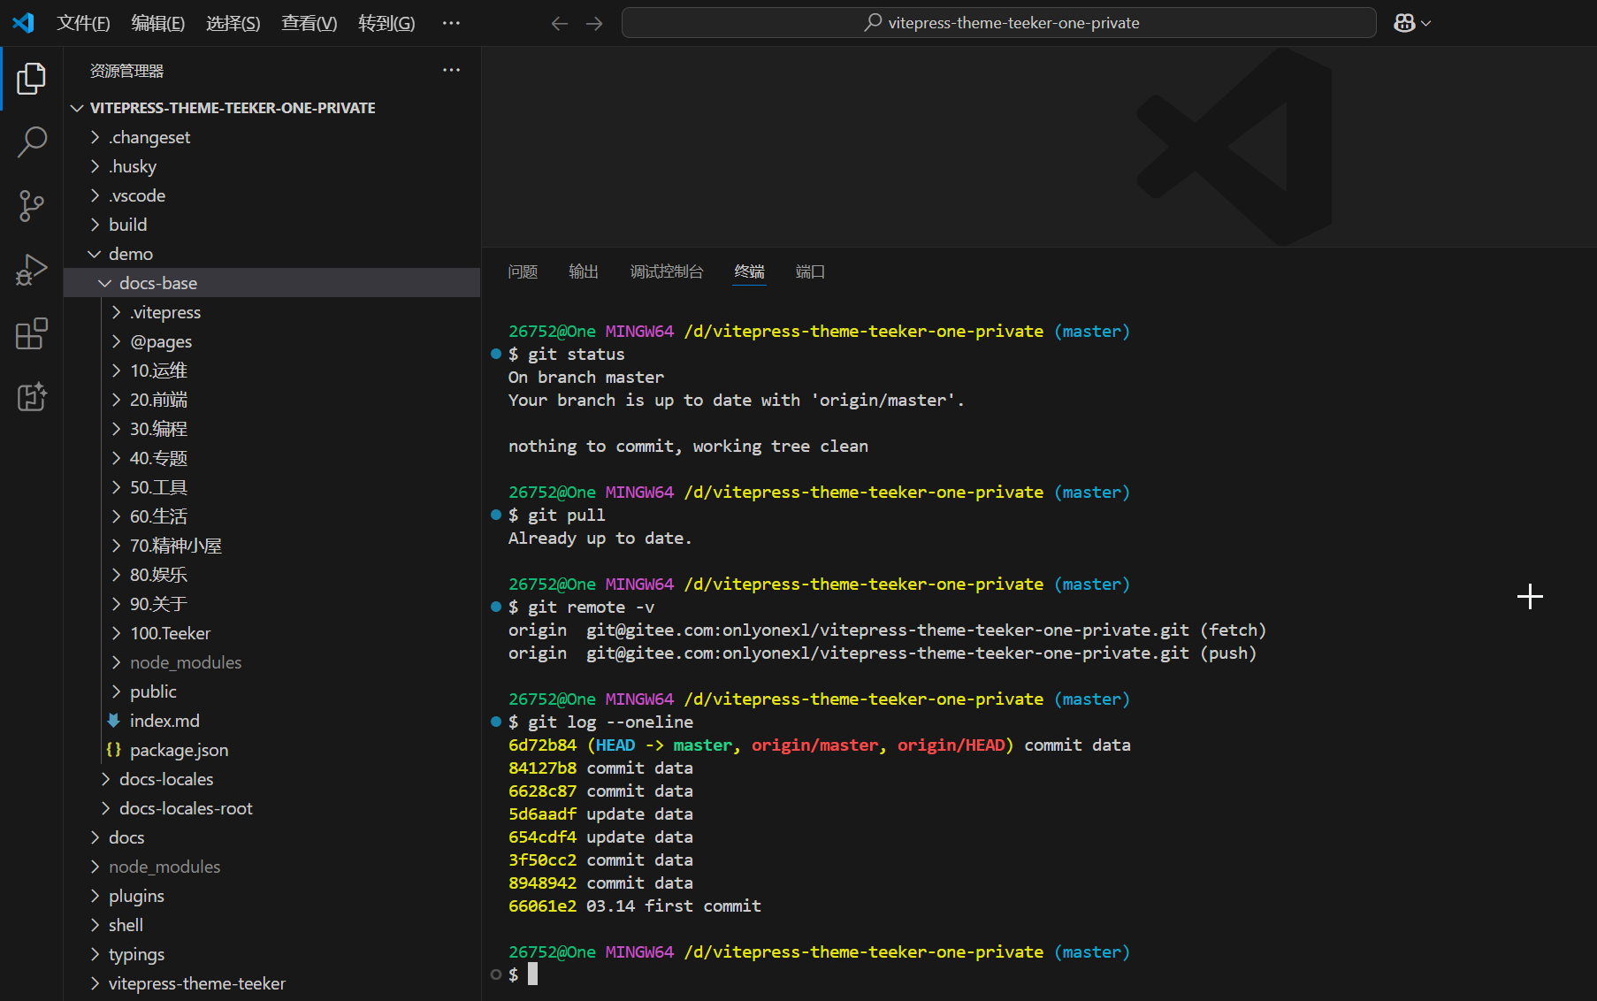Open the AI assistant sidebar icon
This screenshot has height=1001, width=1597.
[x=32, y=397]
